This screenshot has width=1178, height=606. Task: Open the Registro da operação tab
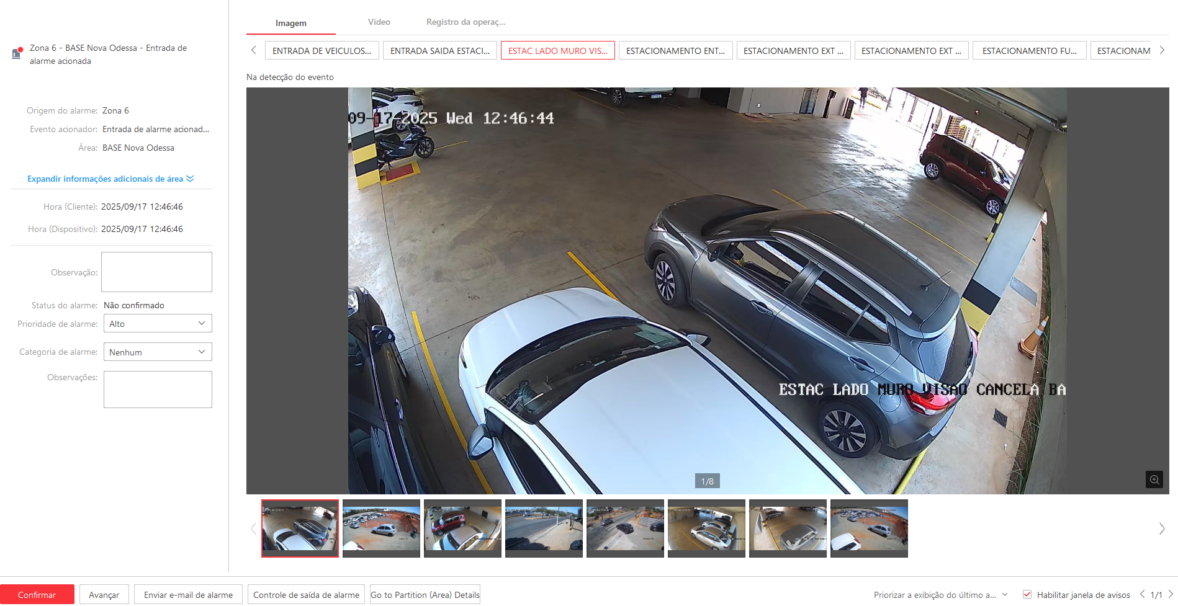pos(465,22)
